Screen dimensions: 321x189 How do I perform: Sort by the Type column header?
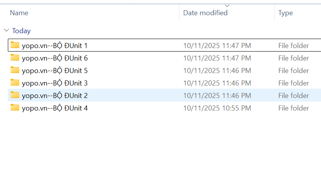[285, 13]
